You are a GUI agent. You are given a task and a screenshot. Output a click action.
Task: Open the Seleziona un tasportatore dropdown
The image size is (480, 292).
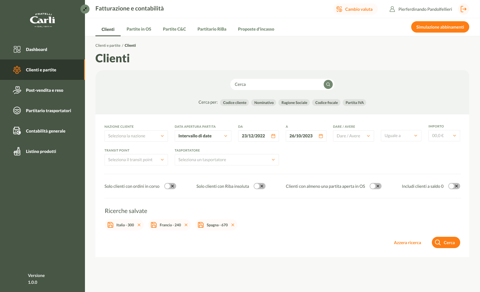(227, 160)
